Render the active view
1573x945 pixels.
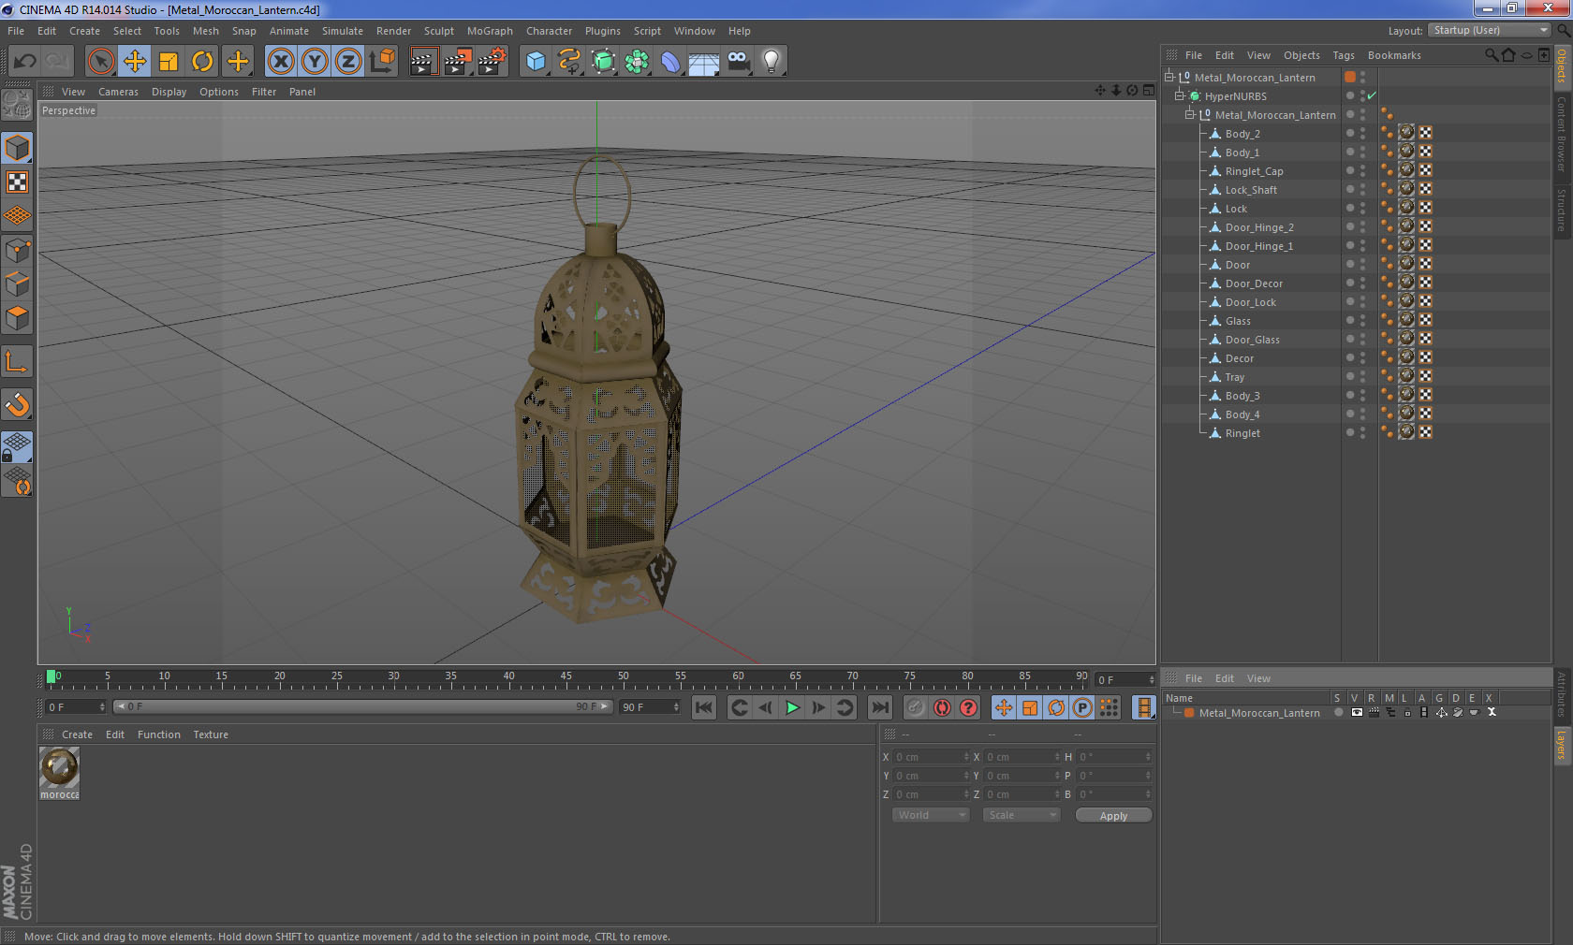pos(423,62)
